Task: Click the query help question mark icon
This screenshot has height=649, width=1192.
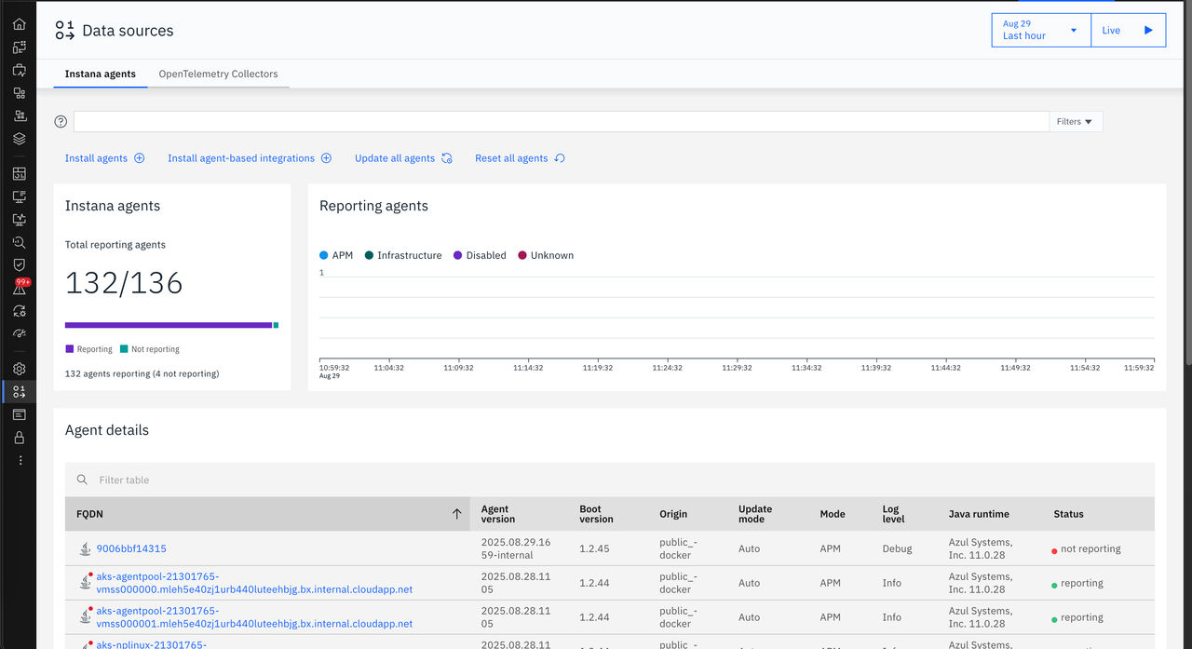Action: coord(61,121)
